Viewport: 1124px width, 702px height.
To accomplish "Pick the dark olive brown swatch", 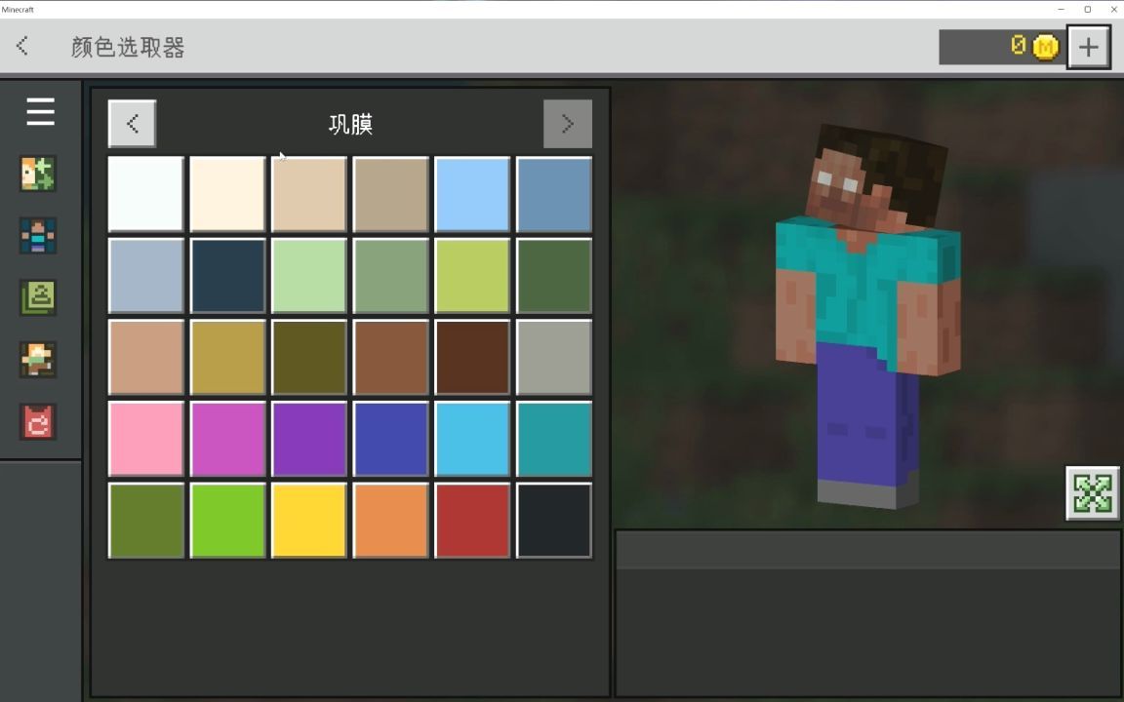I will click(x=309, y=358).
